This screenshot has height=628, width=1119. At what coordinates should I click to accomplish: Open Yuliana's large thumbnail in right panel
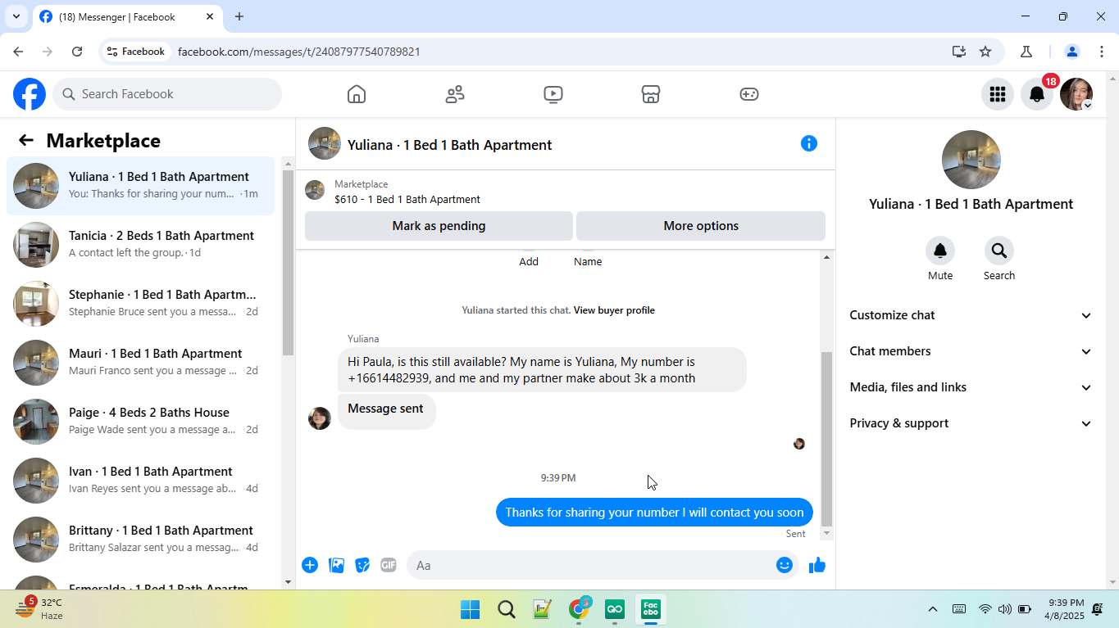click(x=971, y=160)
